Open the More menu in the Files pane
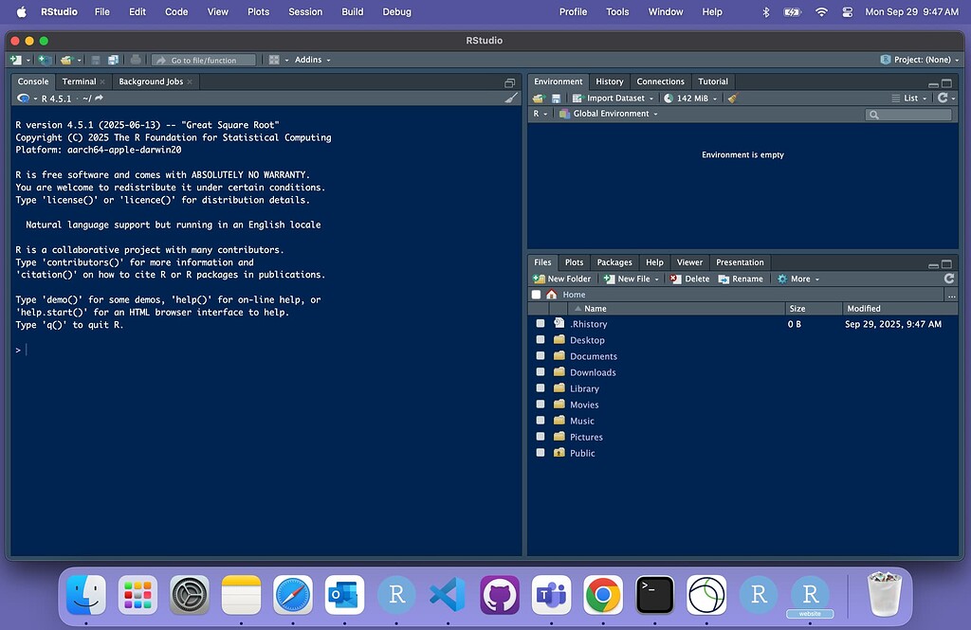The width and height of the screenshot is (971, 630). (797, 278)
